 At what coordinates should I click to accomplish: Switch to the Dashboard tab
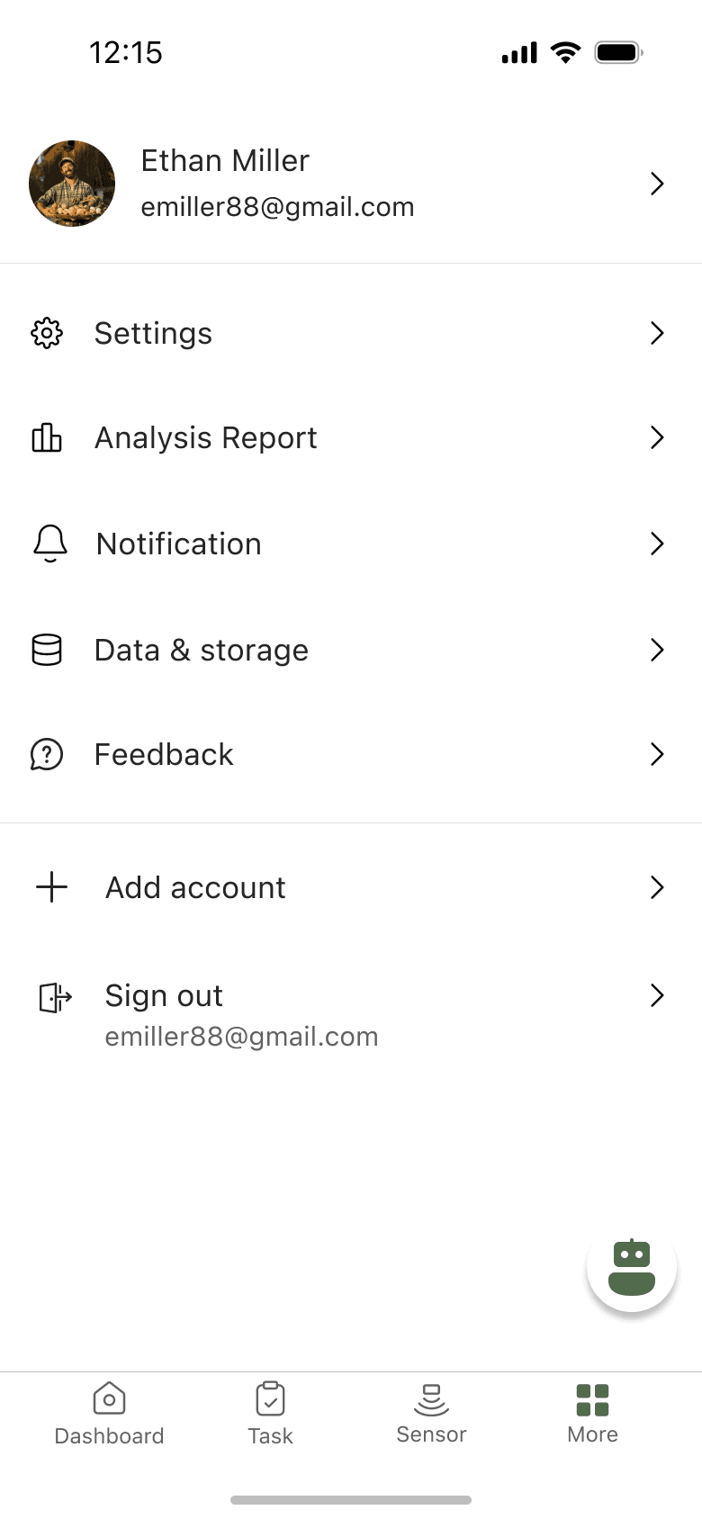point(109,1415)
